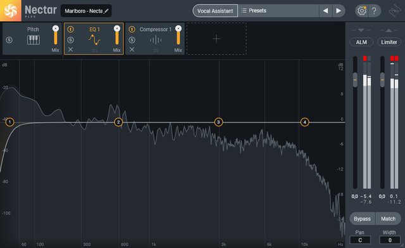This screenshot has height=248, width=405.
Task: Remove the Compressor 1 module
Action: pos(132,49)
